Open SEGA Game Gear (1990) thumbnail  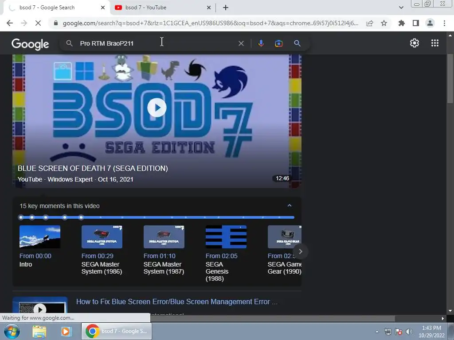(x=285, y=237)
